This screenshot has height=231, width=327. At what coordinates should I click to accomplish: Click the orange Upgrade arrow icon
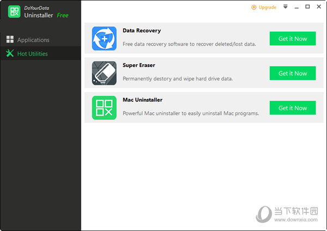(x=254, y=7)
